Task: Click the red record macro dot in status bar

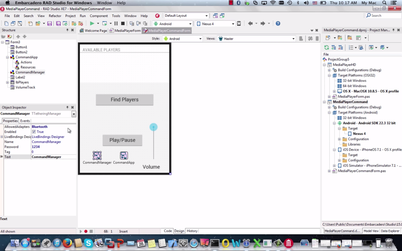Action: point(86,231)
